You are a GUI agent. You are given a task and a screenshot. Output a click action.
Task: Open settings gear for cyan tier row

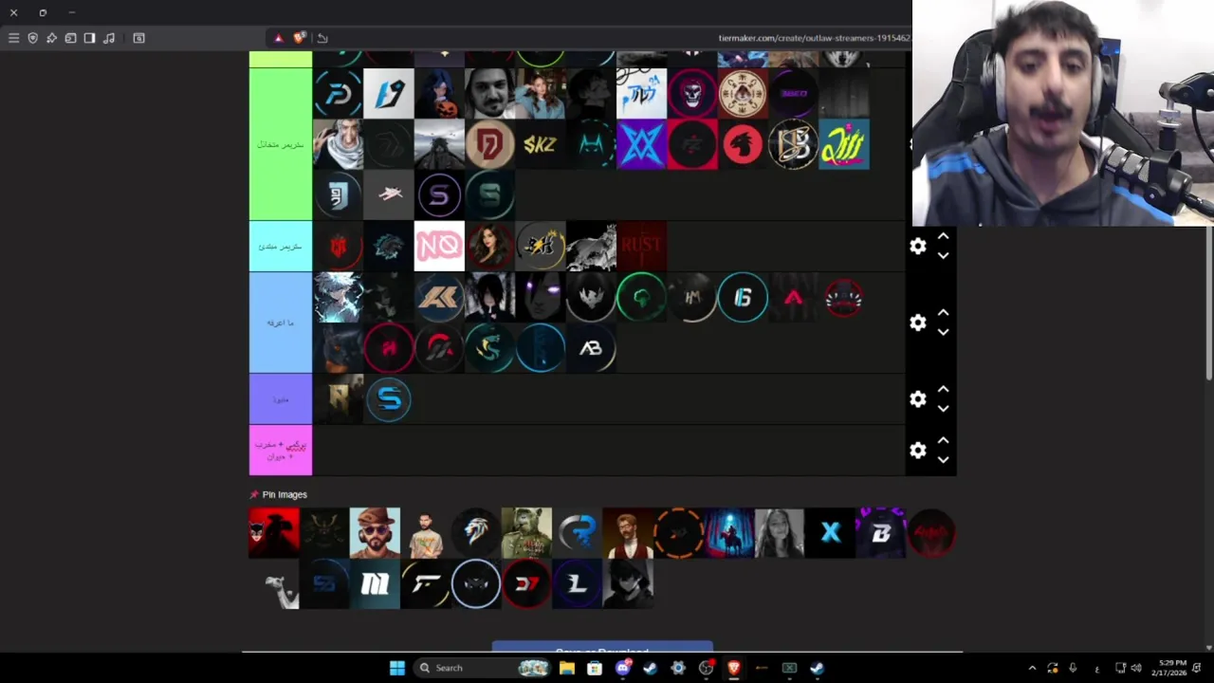click(x=917, y=246)
